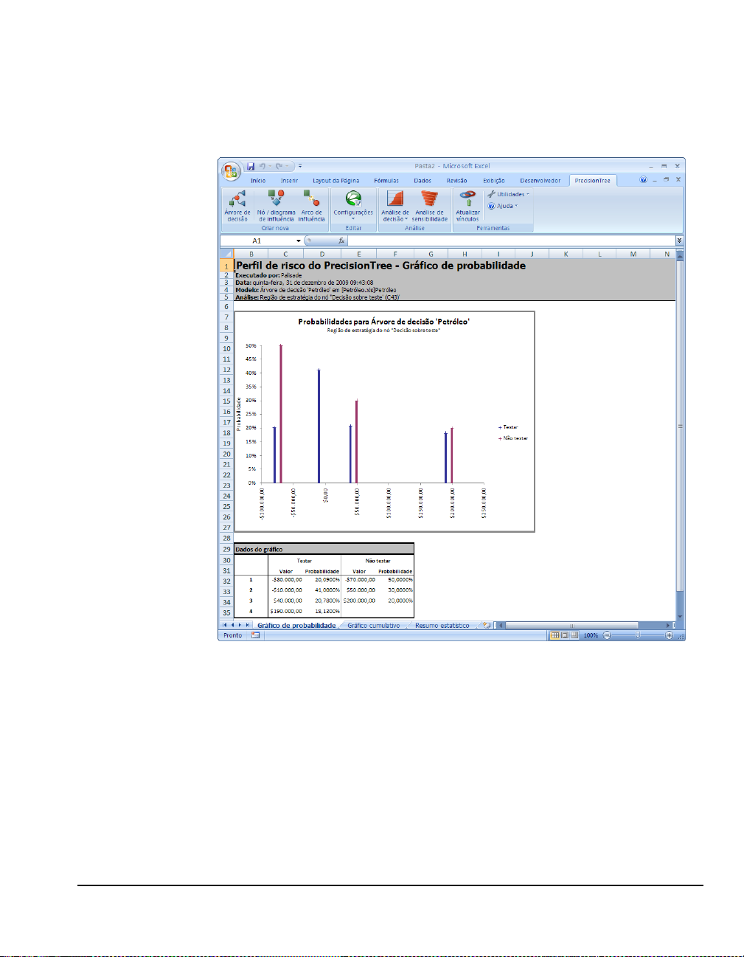Run Análise de decisão

pyautogui.click(x=395, y=206)
